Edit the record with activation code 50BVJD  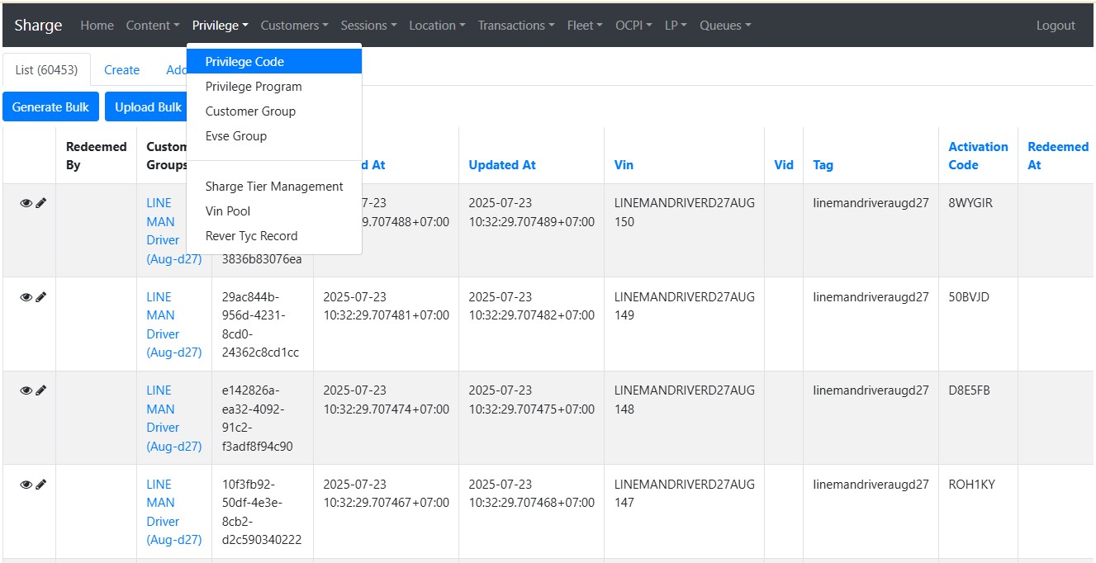tap(40, 297)
